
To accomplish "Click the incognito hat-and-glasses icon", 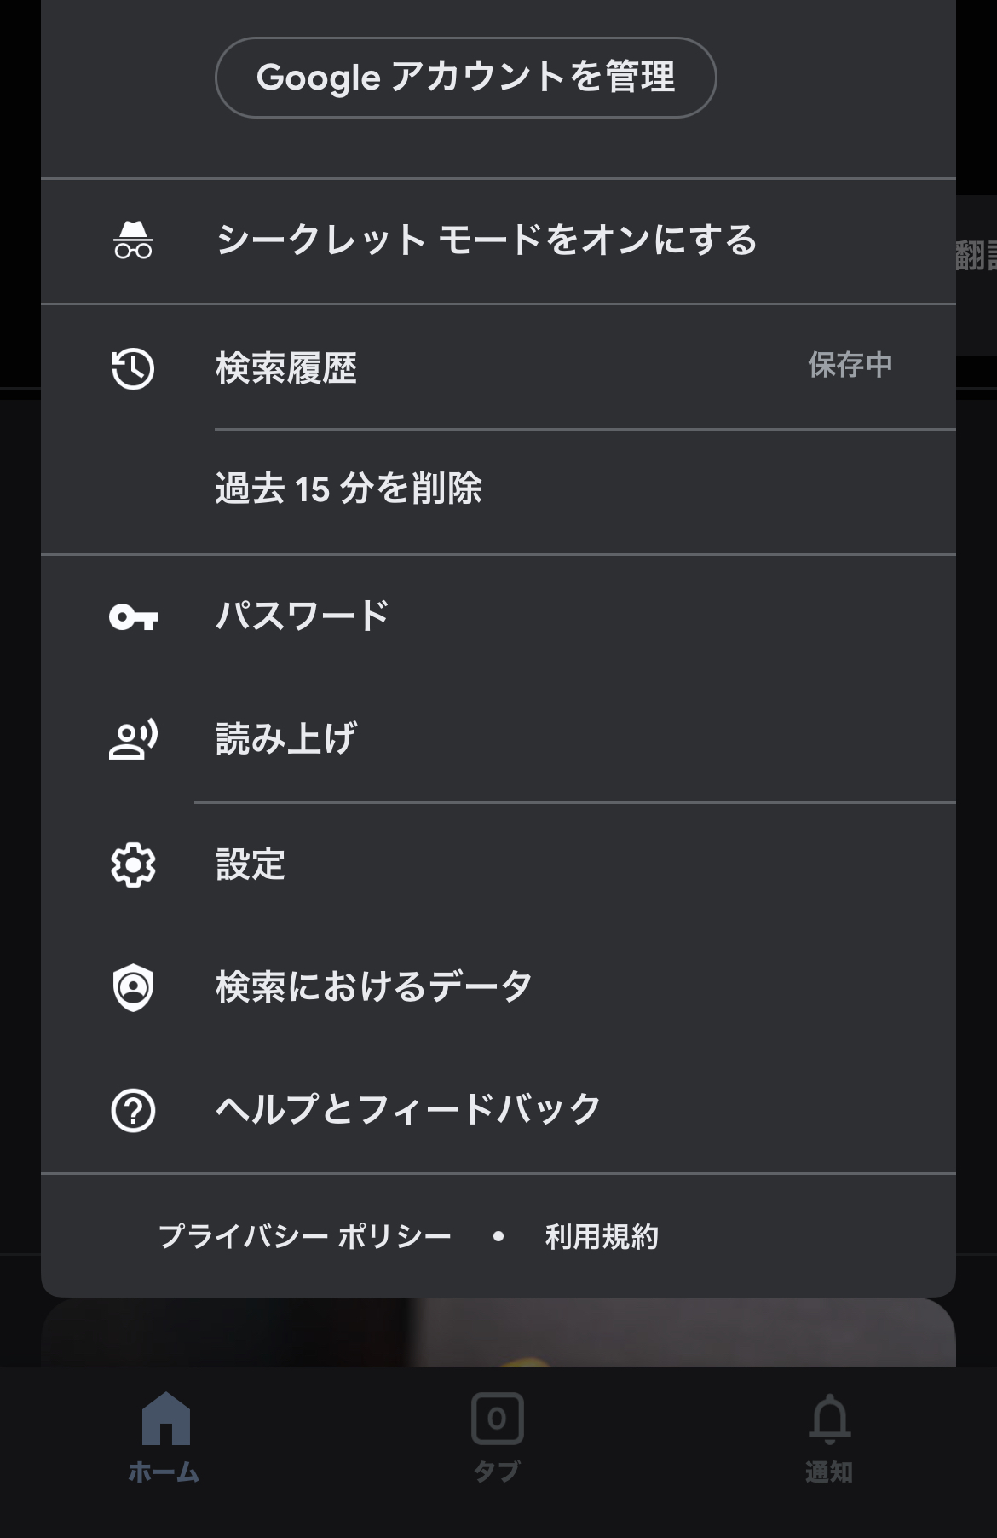I will [133, 240].
